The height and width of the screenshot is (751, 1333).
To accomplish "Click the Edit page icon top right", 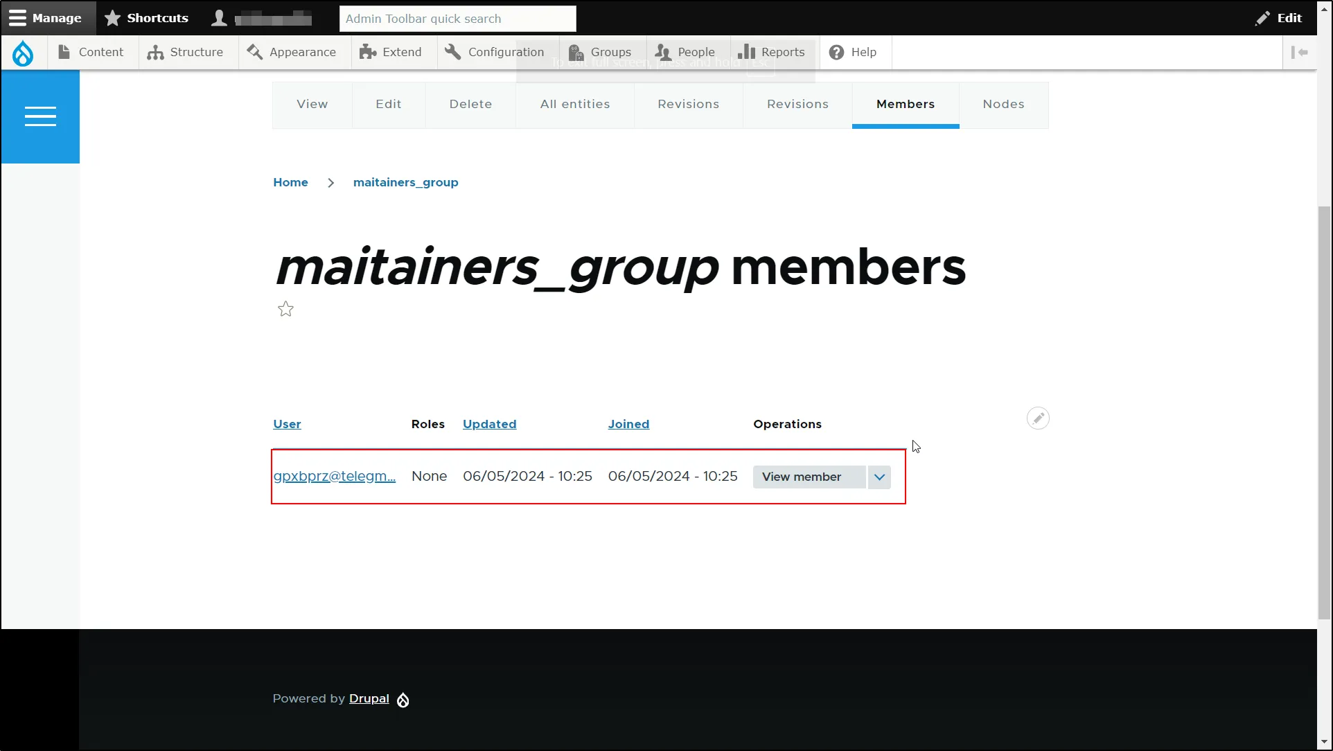I will 1281,17.
